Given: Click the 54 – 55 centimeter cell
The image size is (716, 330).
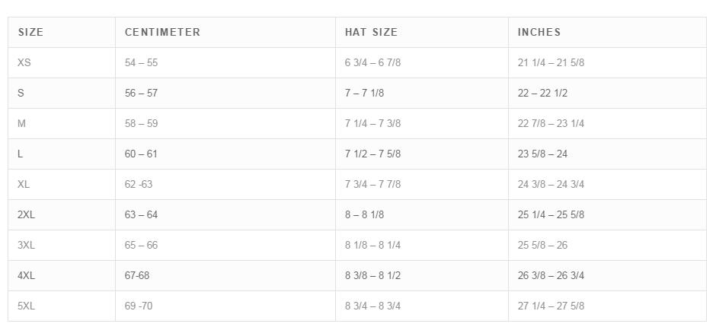Looking at the screenshot, I should pos(141,62).
